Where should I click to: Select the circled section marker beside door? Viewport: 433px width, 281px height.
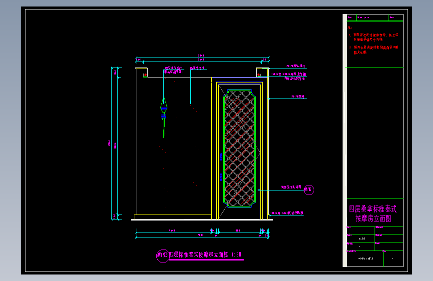pos(309,189)
